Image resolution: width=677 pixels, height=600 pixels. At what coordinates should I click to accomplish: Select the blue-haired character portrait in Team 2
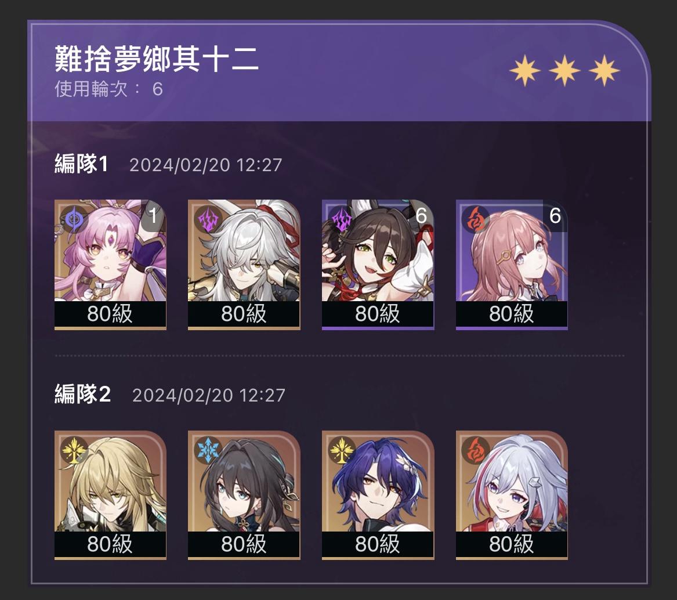point(378,494)
